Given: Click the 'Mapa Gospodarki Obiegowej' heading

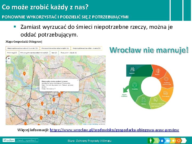Looking at the screenshot, I should tap(24, 42).
